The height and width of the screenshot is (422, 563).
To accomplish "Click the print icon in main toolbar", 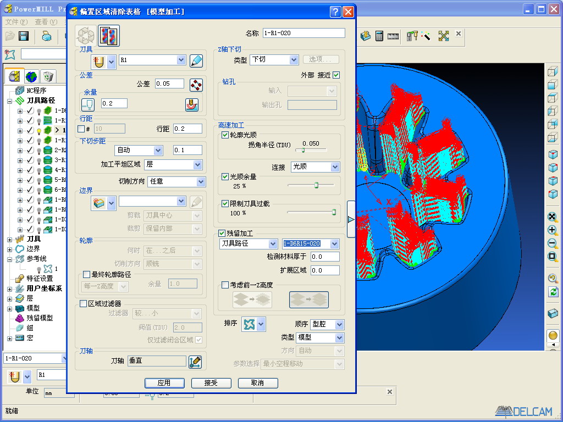I will [x=47, y=36].
